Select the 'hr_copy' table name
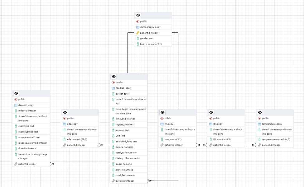 (169, 124)
